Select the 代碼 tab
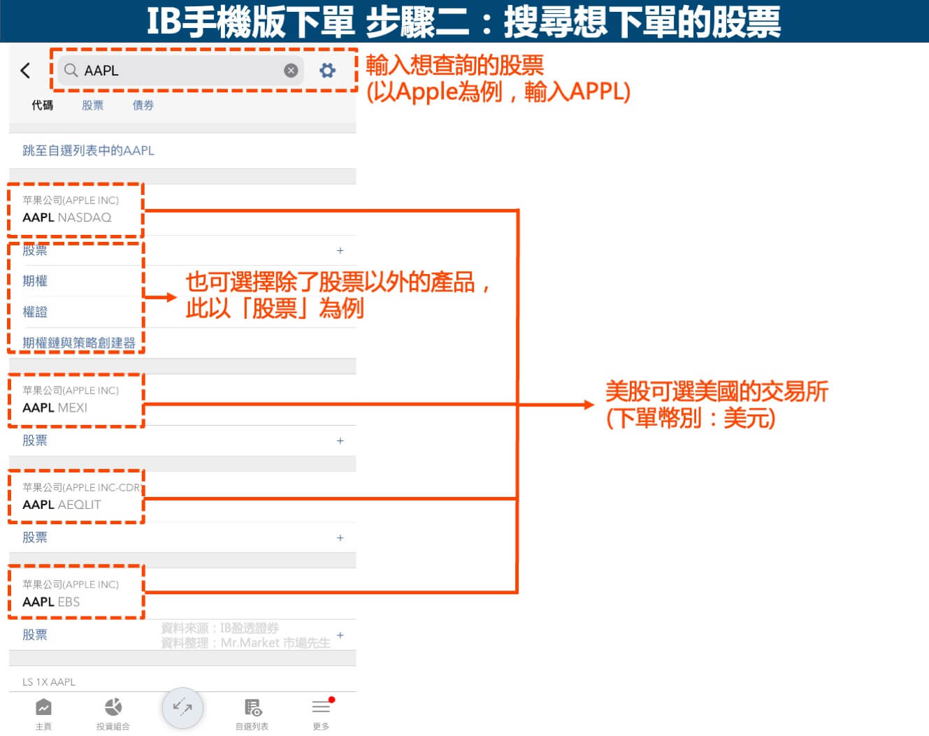 pyautogui.click(x=42, y=105)
